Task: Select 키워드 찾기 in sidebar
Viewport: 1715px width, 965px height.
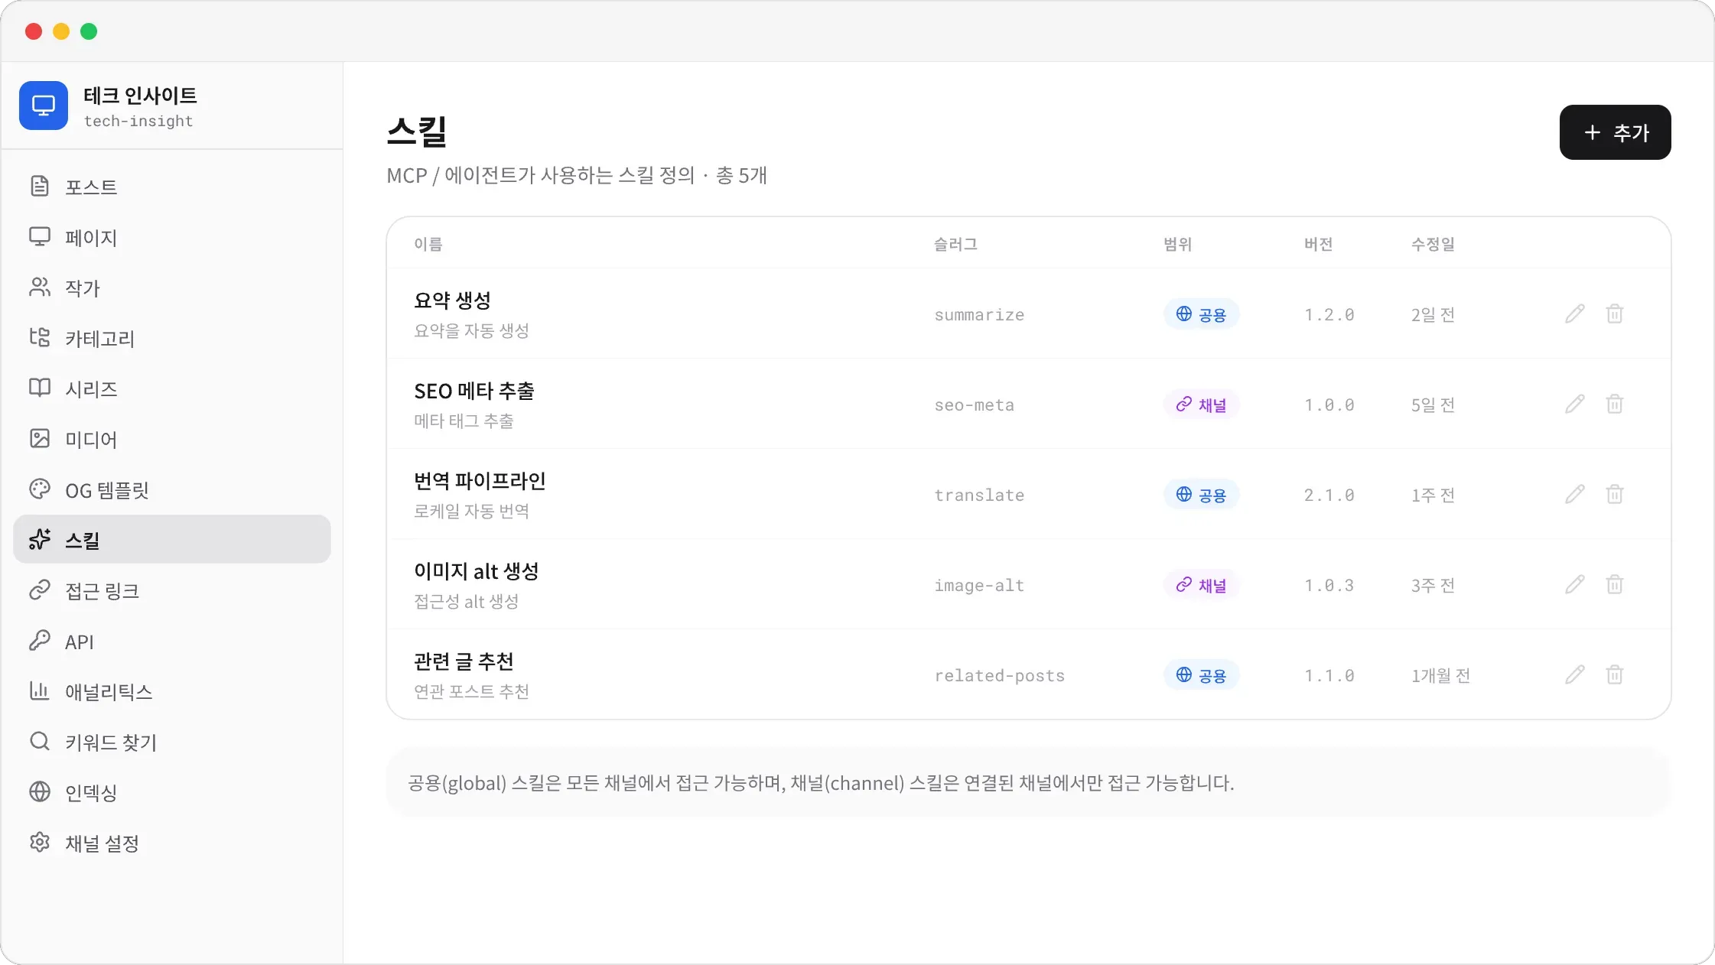Action: [x=172, y=741]
